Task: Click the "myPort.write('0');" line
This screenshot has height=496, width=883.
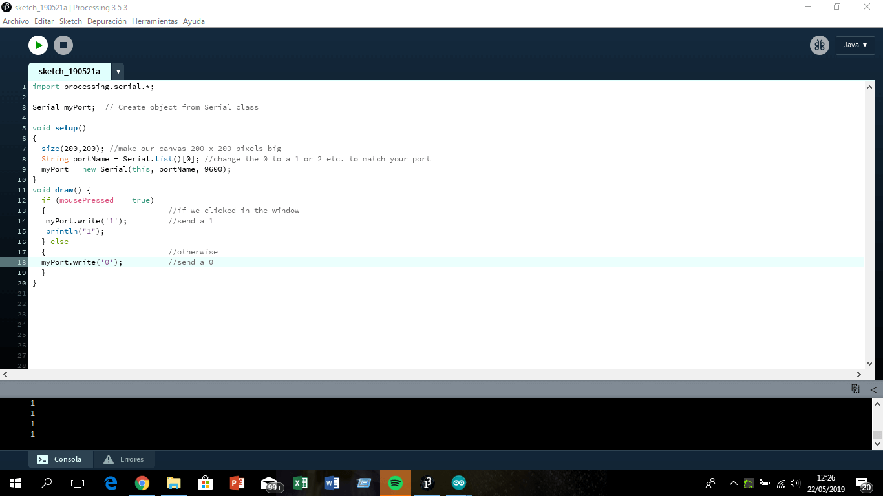Action: pos(81,262)
